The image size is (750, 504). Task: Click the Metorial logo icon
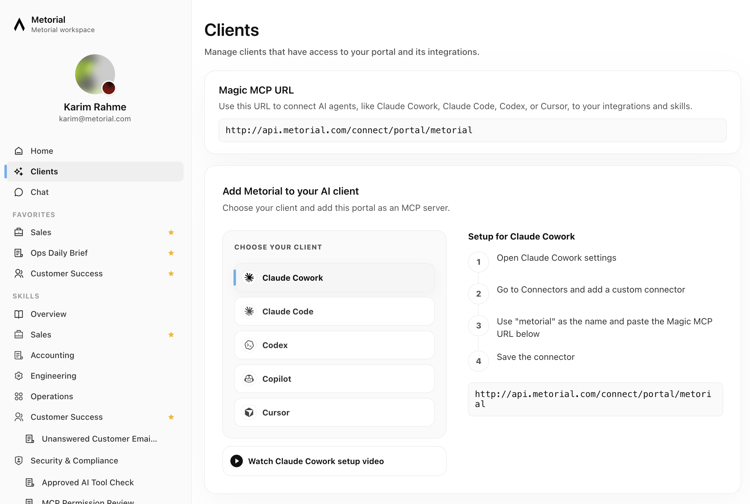coord(19,24)
